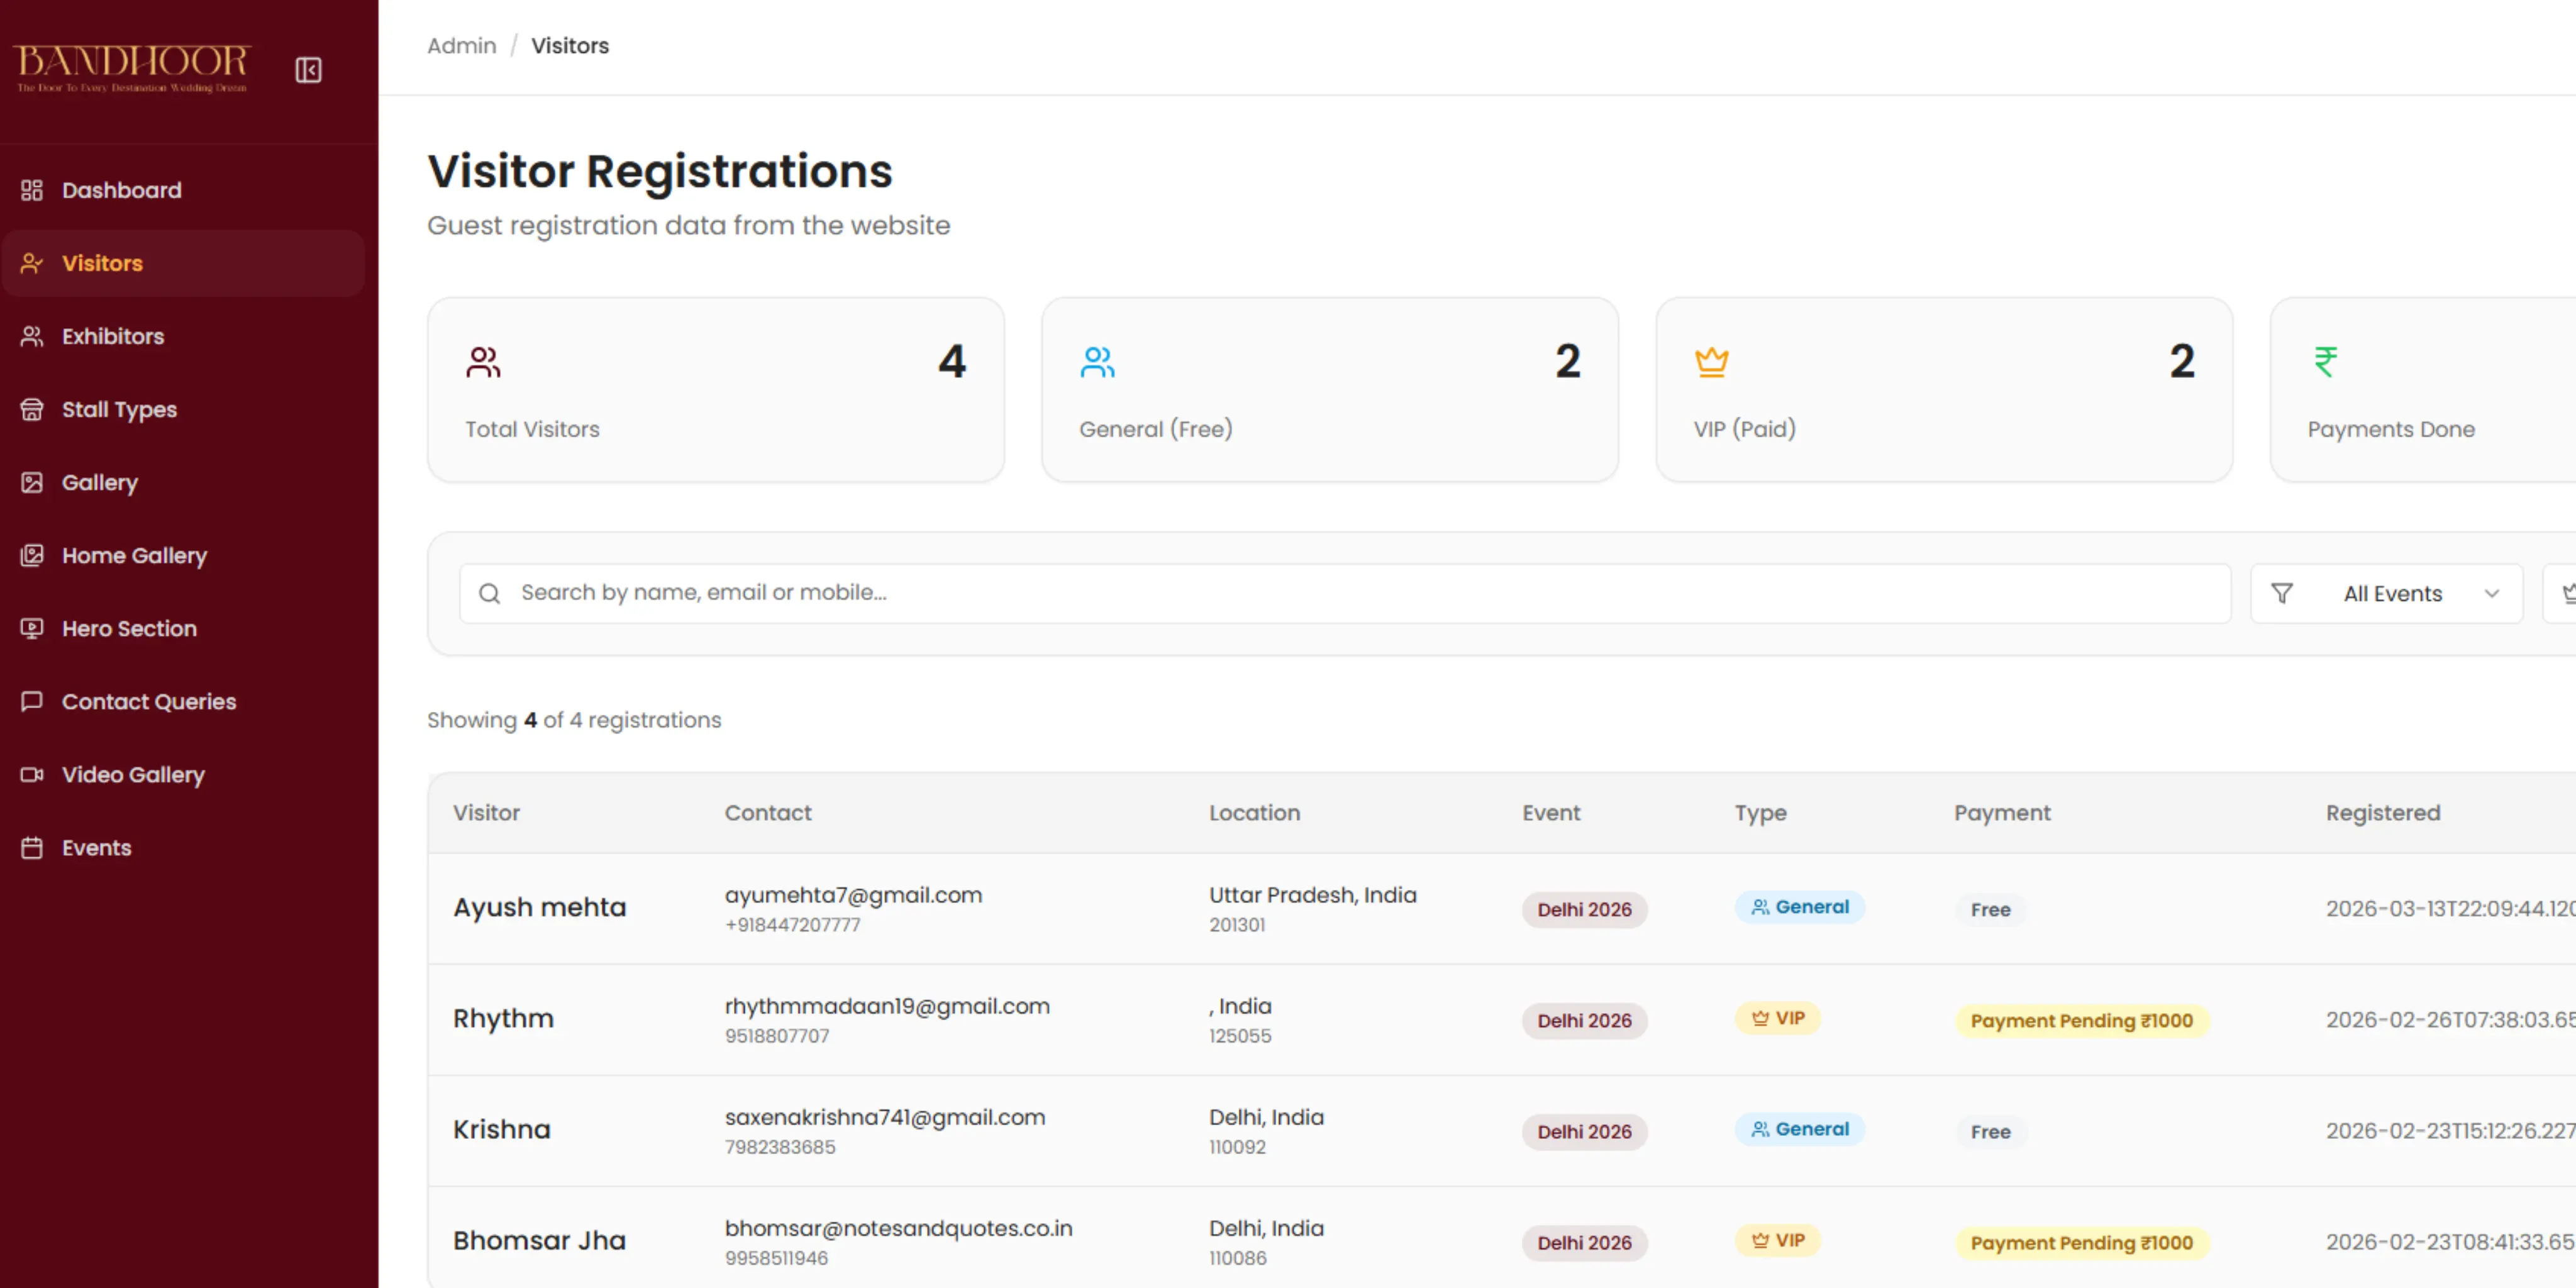Open Home Gallery in the sidebar

[134, 555]
